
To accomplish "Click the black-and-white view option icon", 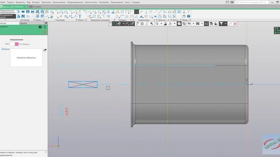I will 198,24.
